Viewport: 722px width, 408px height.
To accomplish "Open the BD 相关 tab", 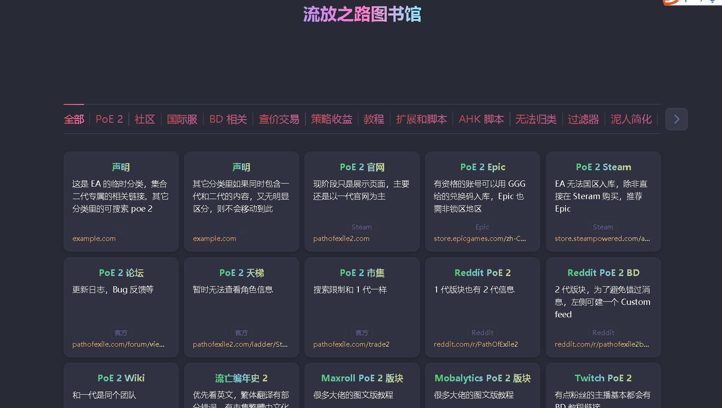I will [228, 119].
